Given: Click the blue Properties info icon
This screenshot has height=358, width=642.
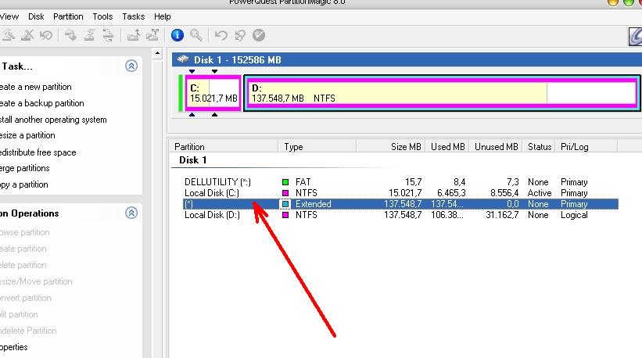Looking at the screenshot, I should click(178, 35).
